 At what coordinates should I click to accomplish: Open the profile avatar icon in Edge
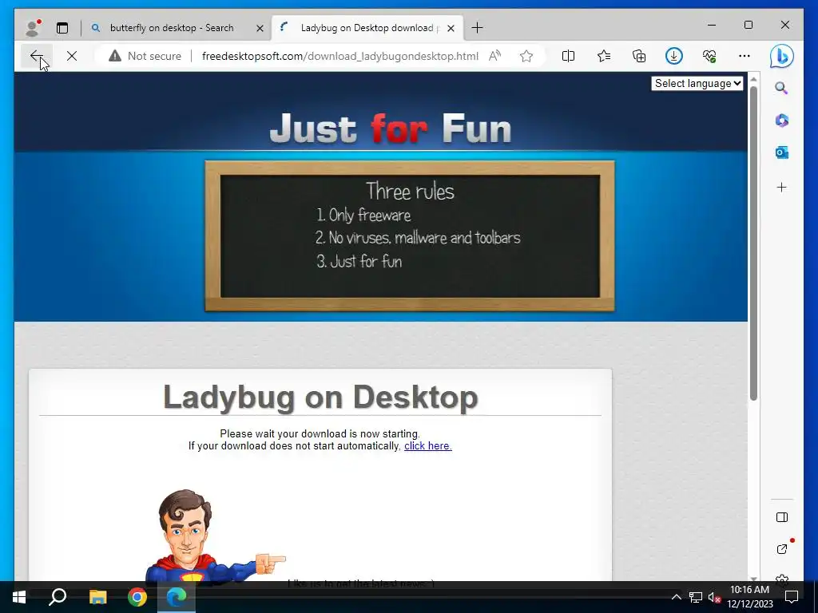(x=33, y=28)
